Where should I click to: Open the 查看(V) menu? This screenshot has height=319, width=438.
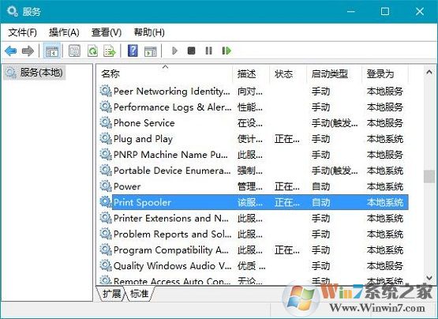click(107, 32)
